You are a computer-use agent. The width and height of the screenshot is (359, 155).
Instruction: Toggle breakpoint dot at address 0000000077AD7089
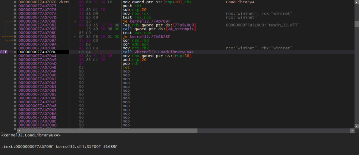[x=15, y=29]
